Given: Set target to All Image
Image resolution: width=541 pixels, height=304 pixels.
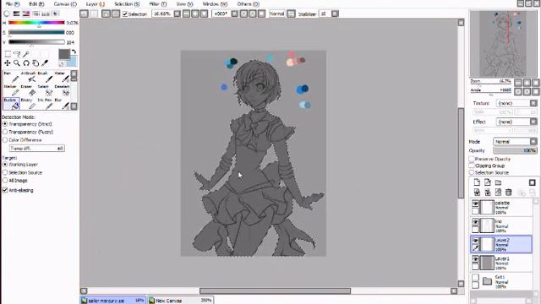Looking at the screenshot, I should (5, 180).
